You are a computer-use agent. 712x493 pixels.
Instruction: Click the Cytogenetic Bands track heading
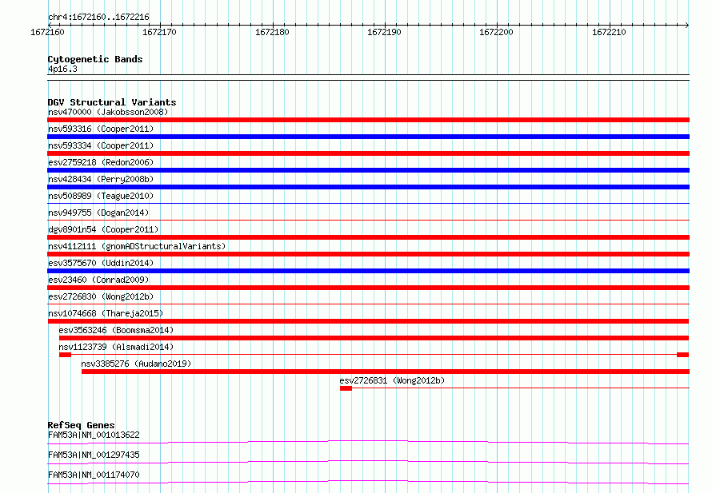[x=95, y=59]
